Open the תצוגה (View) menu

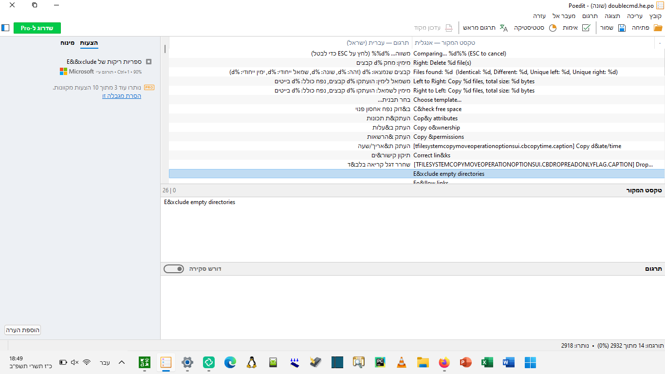pyautogui.click(x=612, y=16)
